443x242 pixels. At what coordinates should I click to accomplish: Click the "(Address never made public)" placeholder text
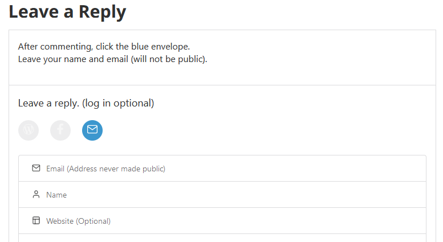coord(116,169)
